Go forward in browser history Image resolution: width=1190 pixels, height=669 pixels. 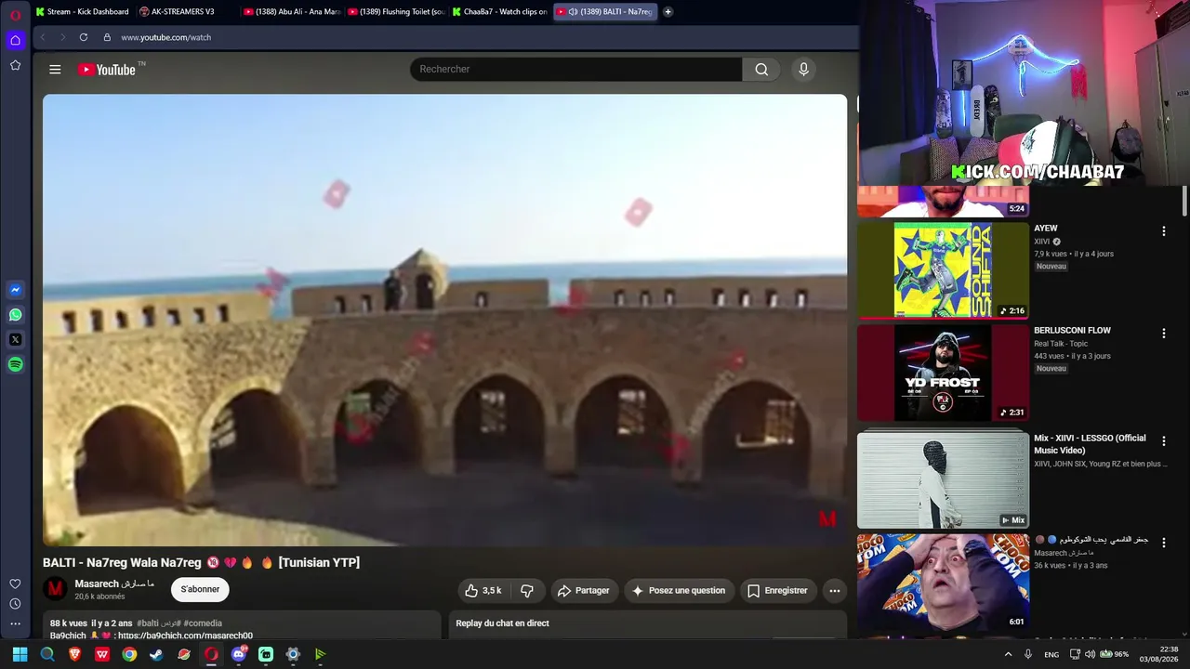(63, 37)
